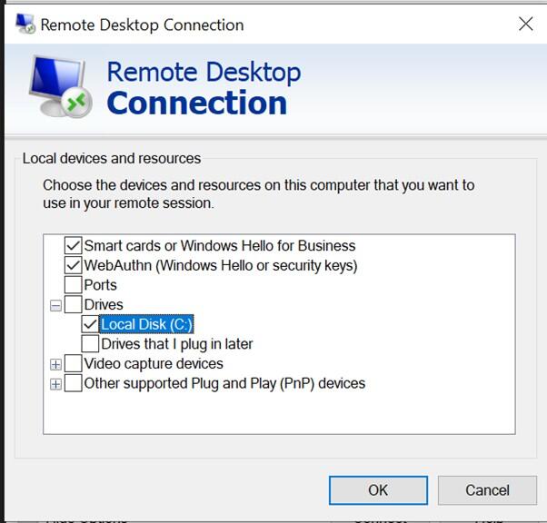547x523 pixels.
Task: Enable Other supported Plug and Play devices checkbox
Action: (74, 383)
